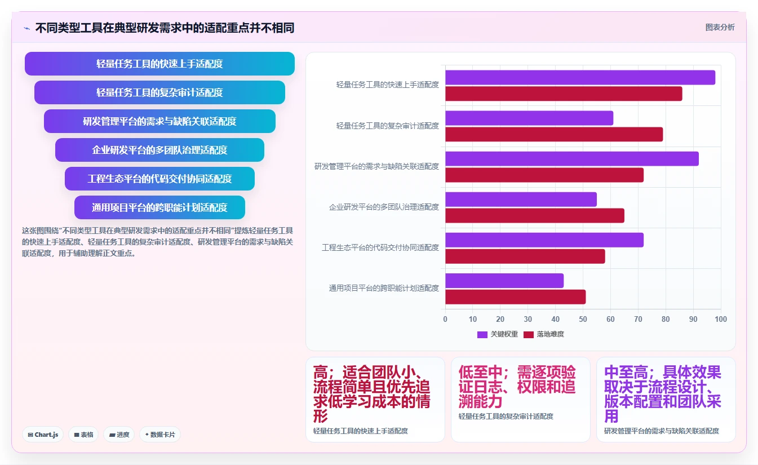This screenshot has height=465, width=758.
Task: Click the 图表分析 label in the header
Action: pos(720,27)
